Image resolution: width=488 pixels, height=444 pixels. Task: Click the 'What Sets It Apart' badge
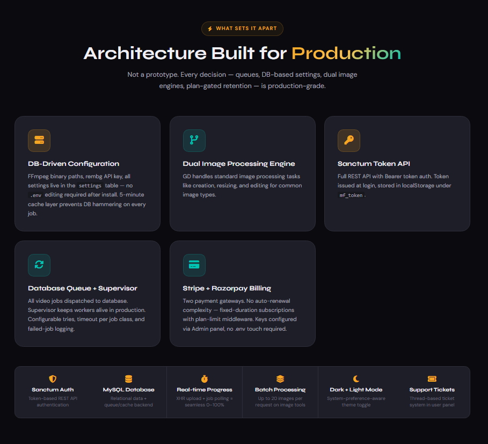pyautogui.click(x=242, y=28)
